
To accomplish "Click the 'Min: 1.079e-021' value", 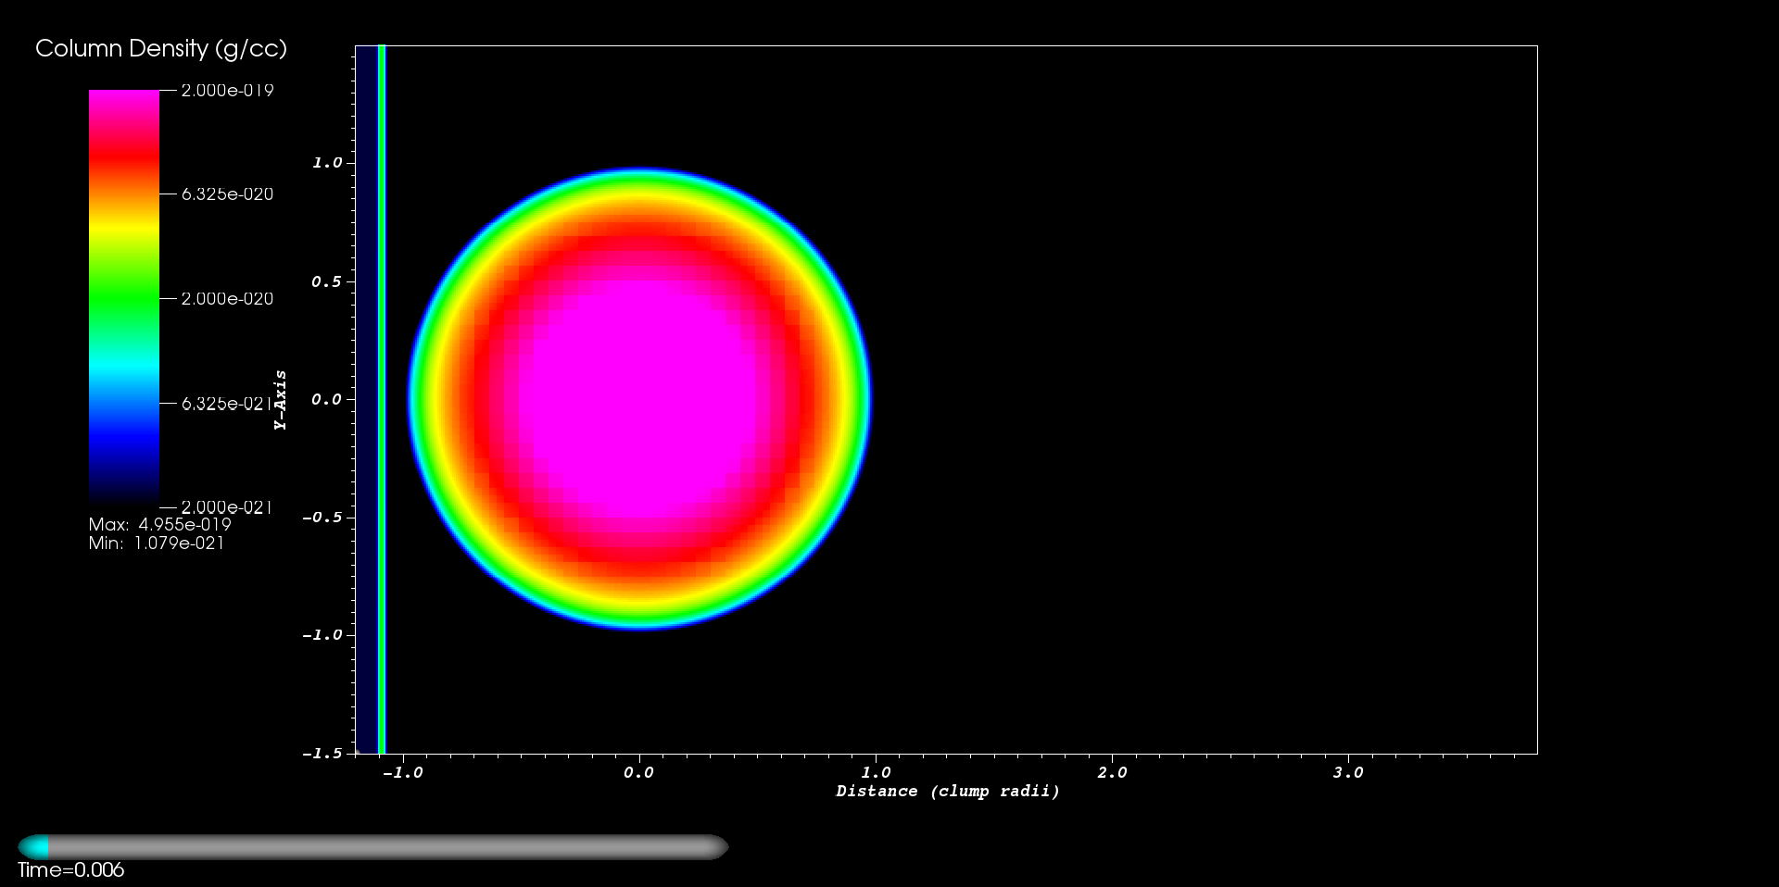I will pyautogui.click(x=157, y=543).
